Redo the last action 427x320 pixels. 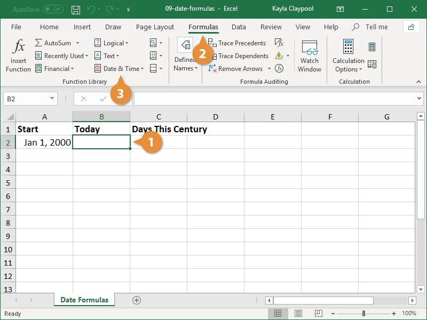110,10
